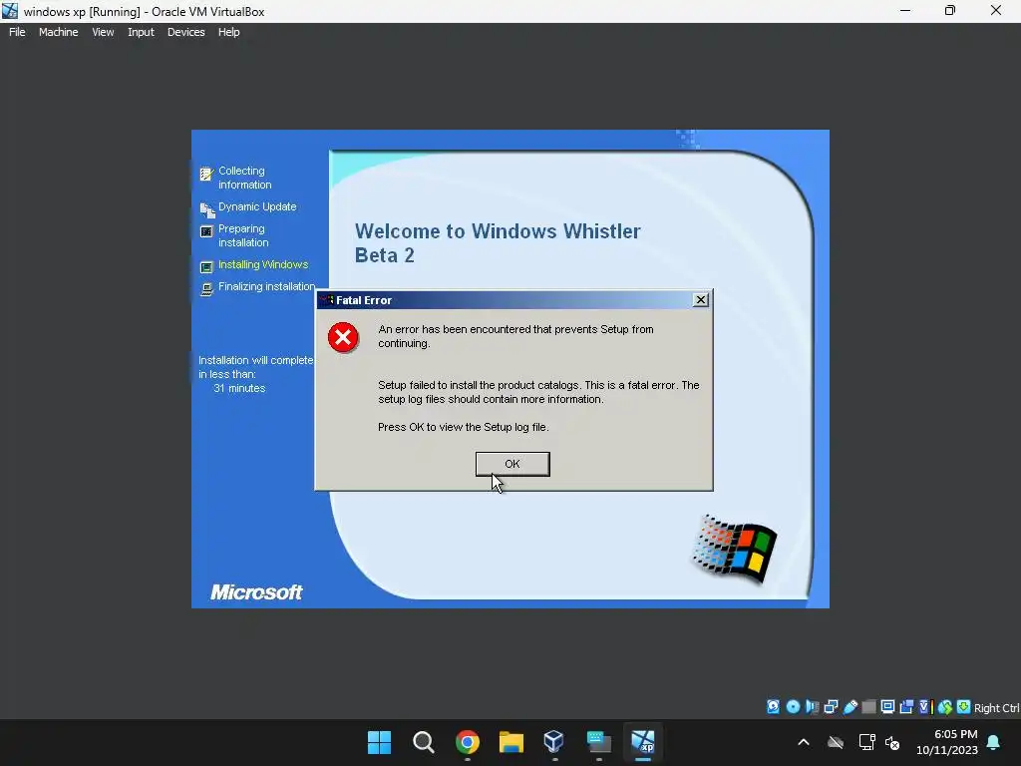Click the "31 minutes" remaining time text
Screen dimensions: 1021x766
pos(239,388)
